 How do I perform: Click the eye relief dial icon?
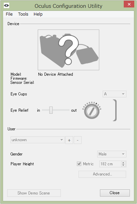point(92,110)
